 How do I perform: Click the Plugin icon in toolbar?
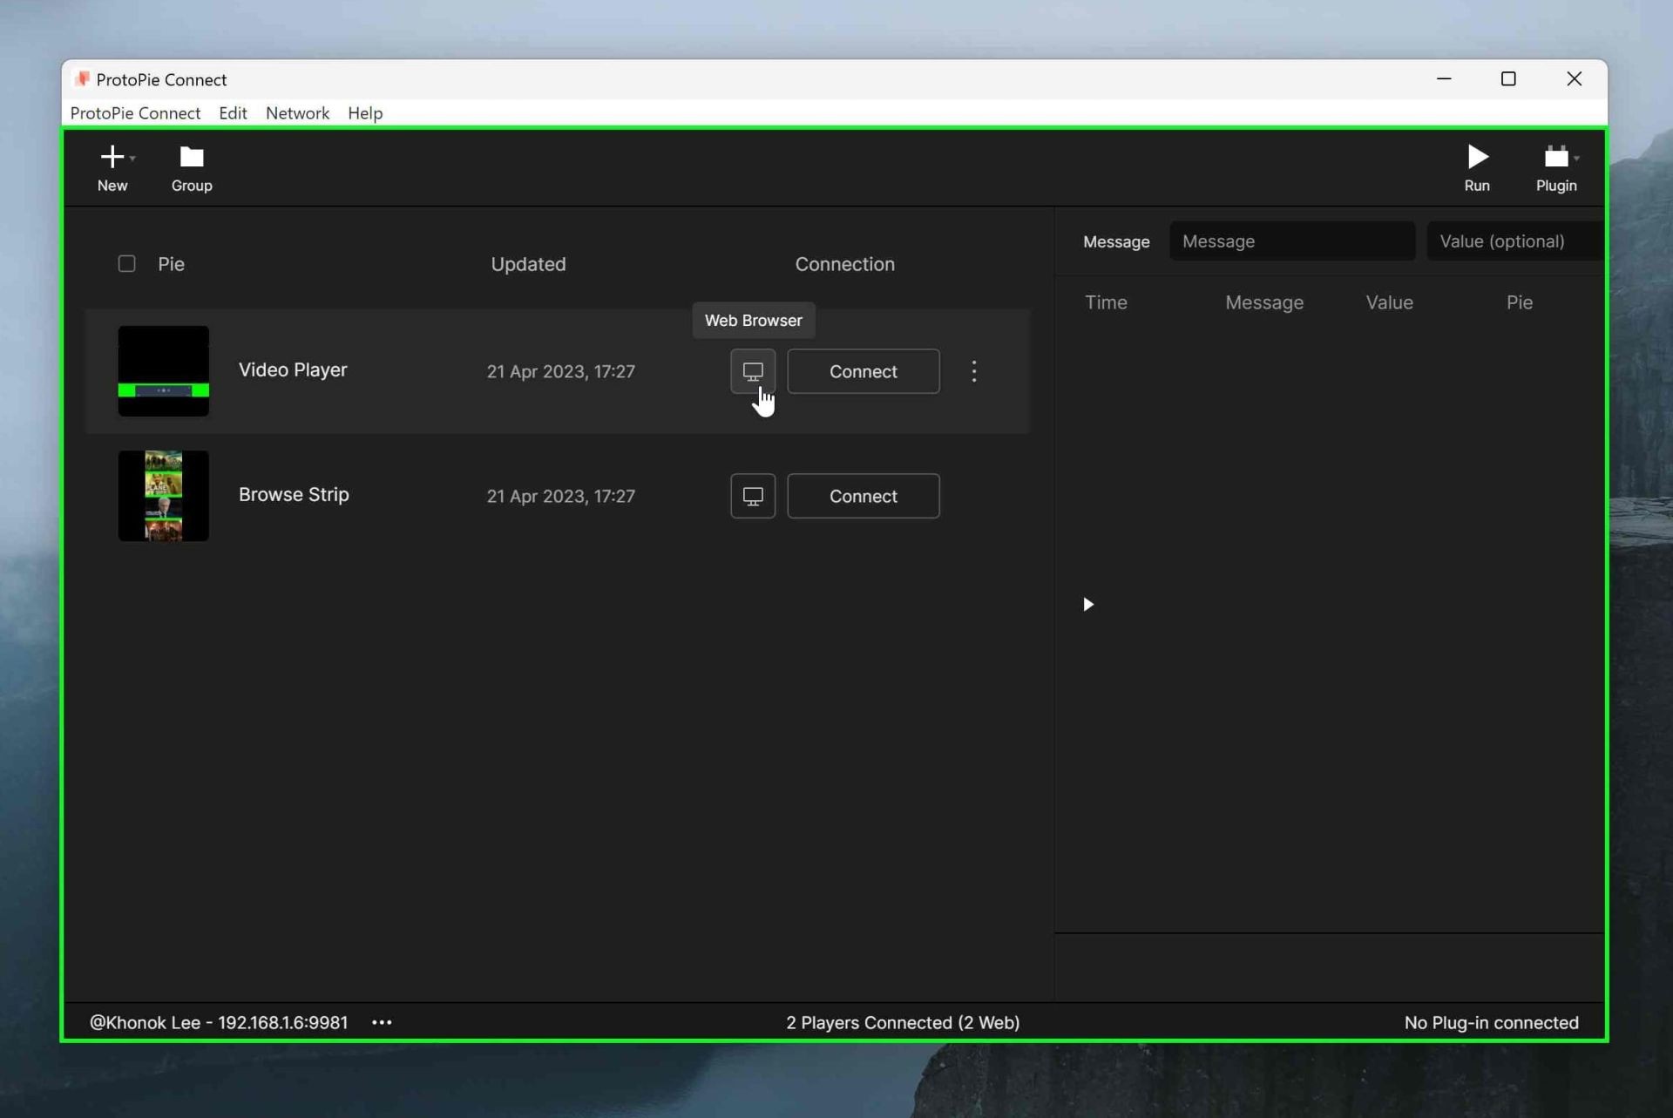(1557, 157)
